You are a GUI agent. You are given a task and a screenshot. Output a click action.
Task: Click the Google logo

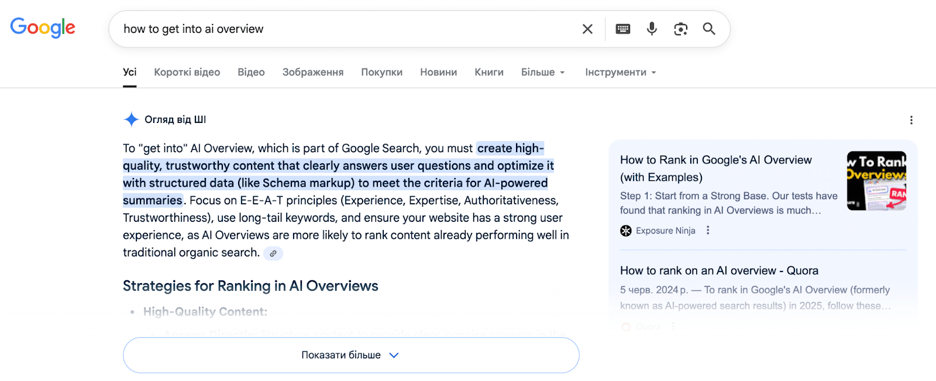43,28
